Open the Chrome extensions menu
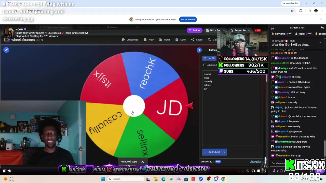Image resolution: width=326 pixels, height=183 pixels. point(301,11)
